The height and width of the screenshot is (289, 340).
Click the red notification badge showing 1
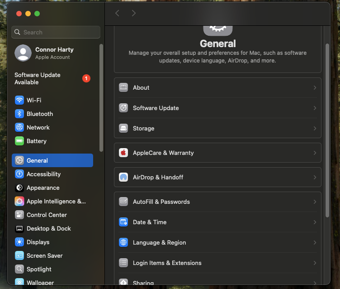[x=86, y=78]
